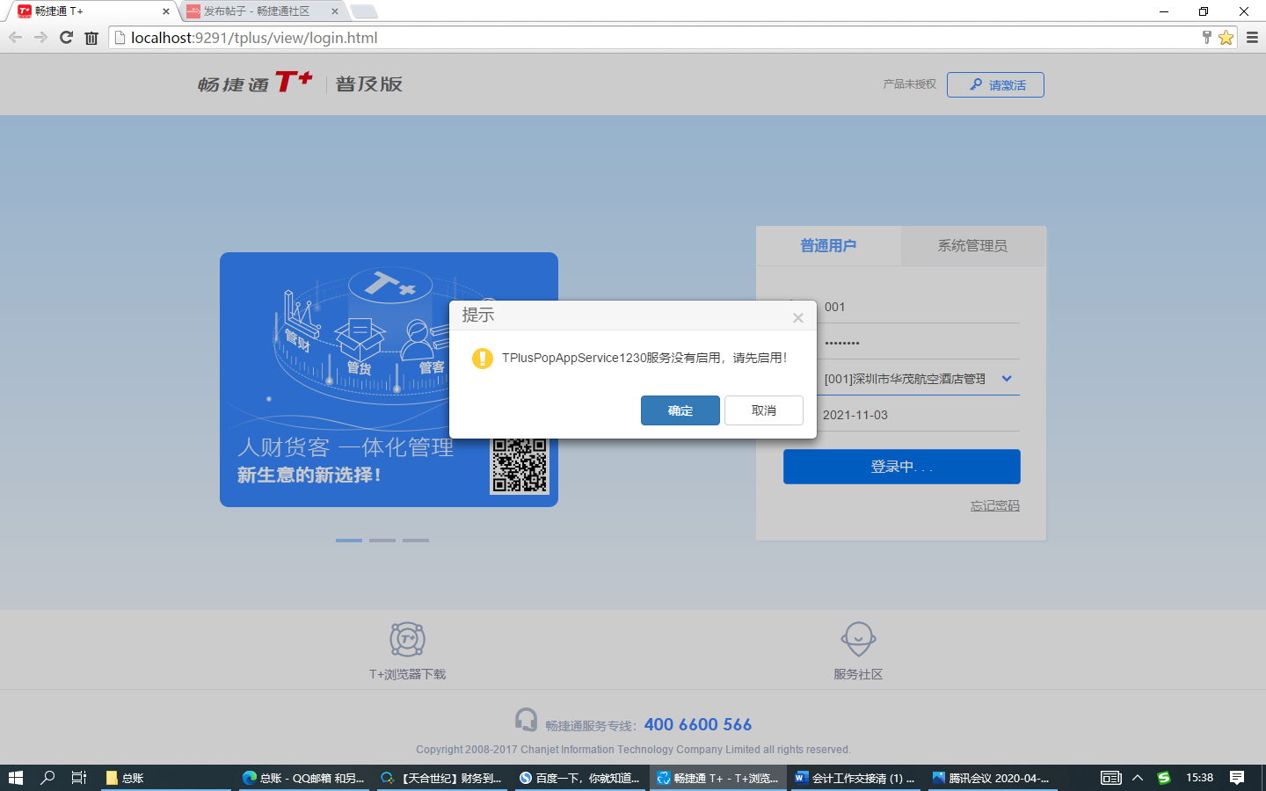Click the hotline number 400 6600 566
The image size is (1266, 791).
pyautogui.click(x=698, y=724)
